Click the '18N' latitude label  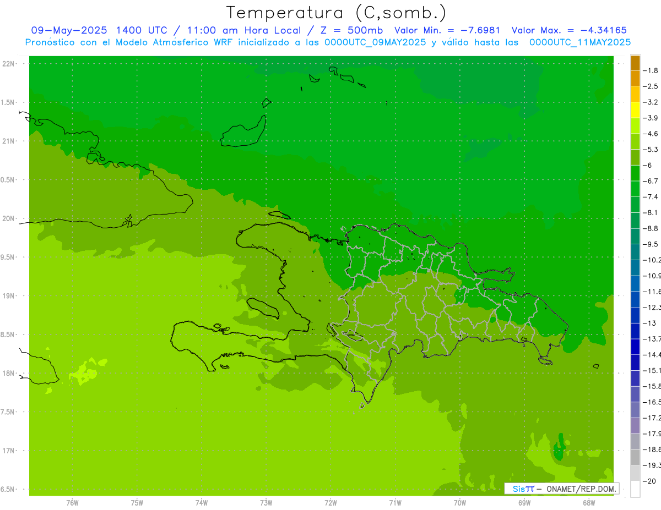pos(8,373)
